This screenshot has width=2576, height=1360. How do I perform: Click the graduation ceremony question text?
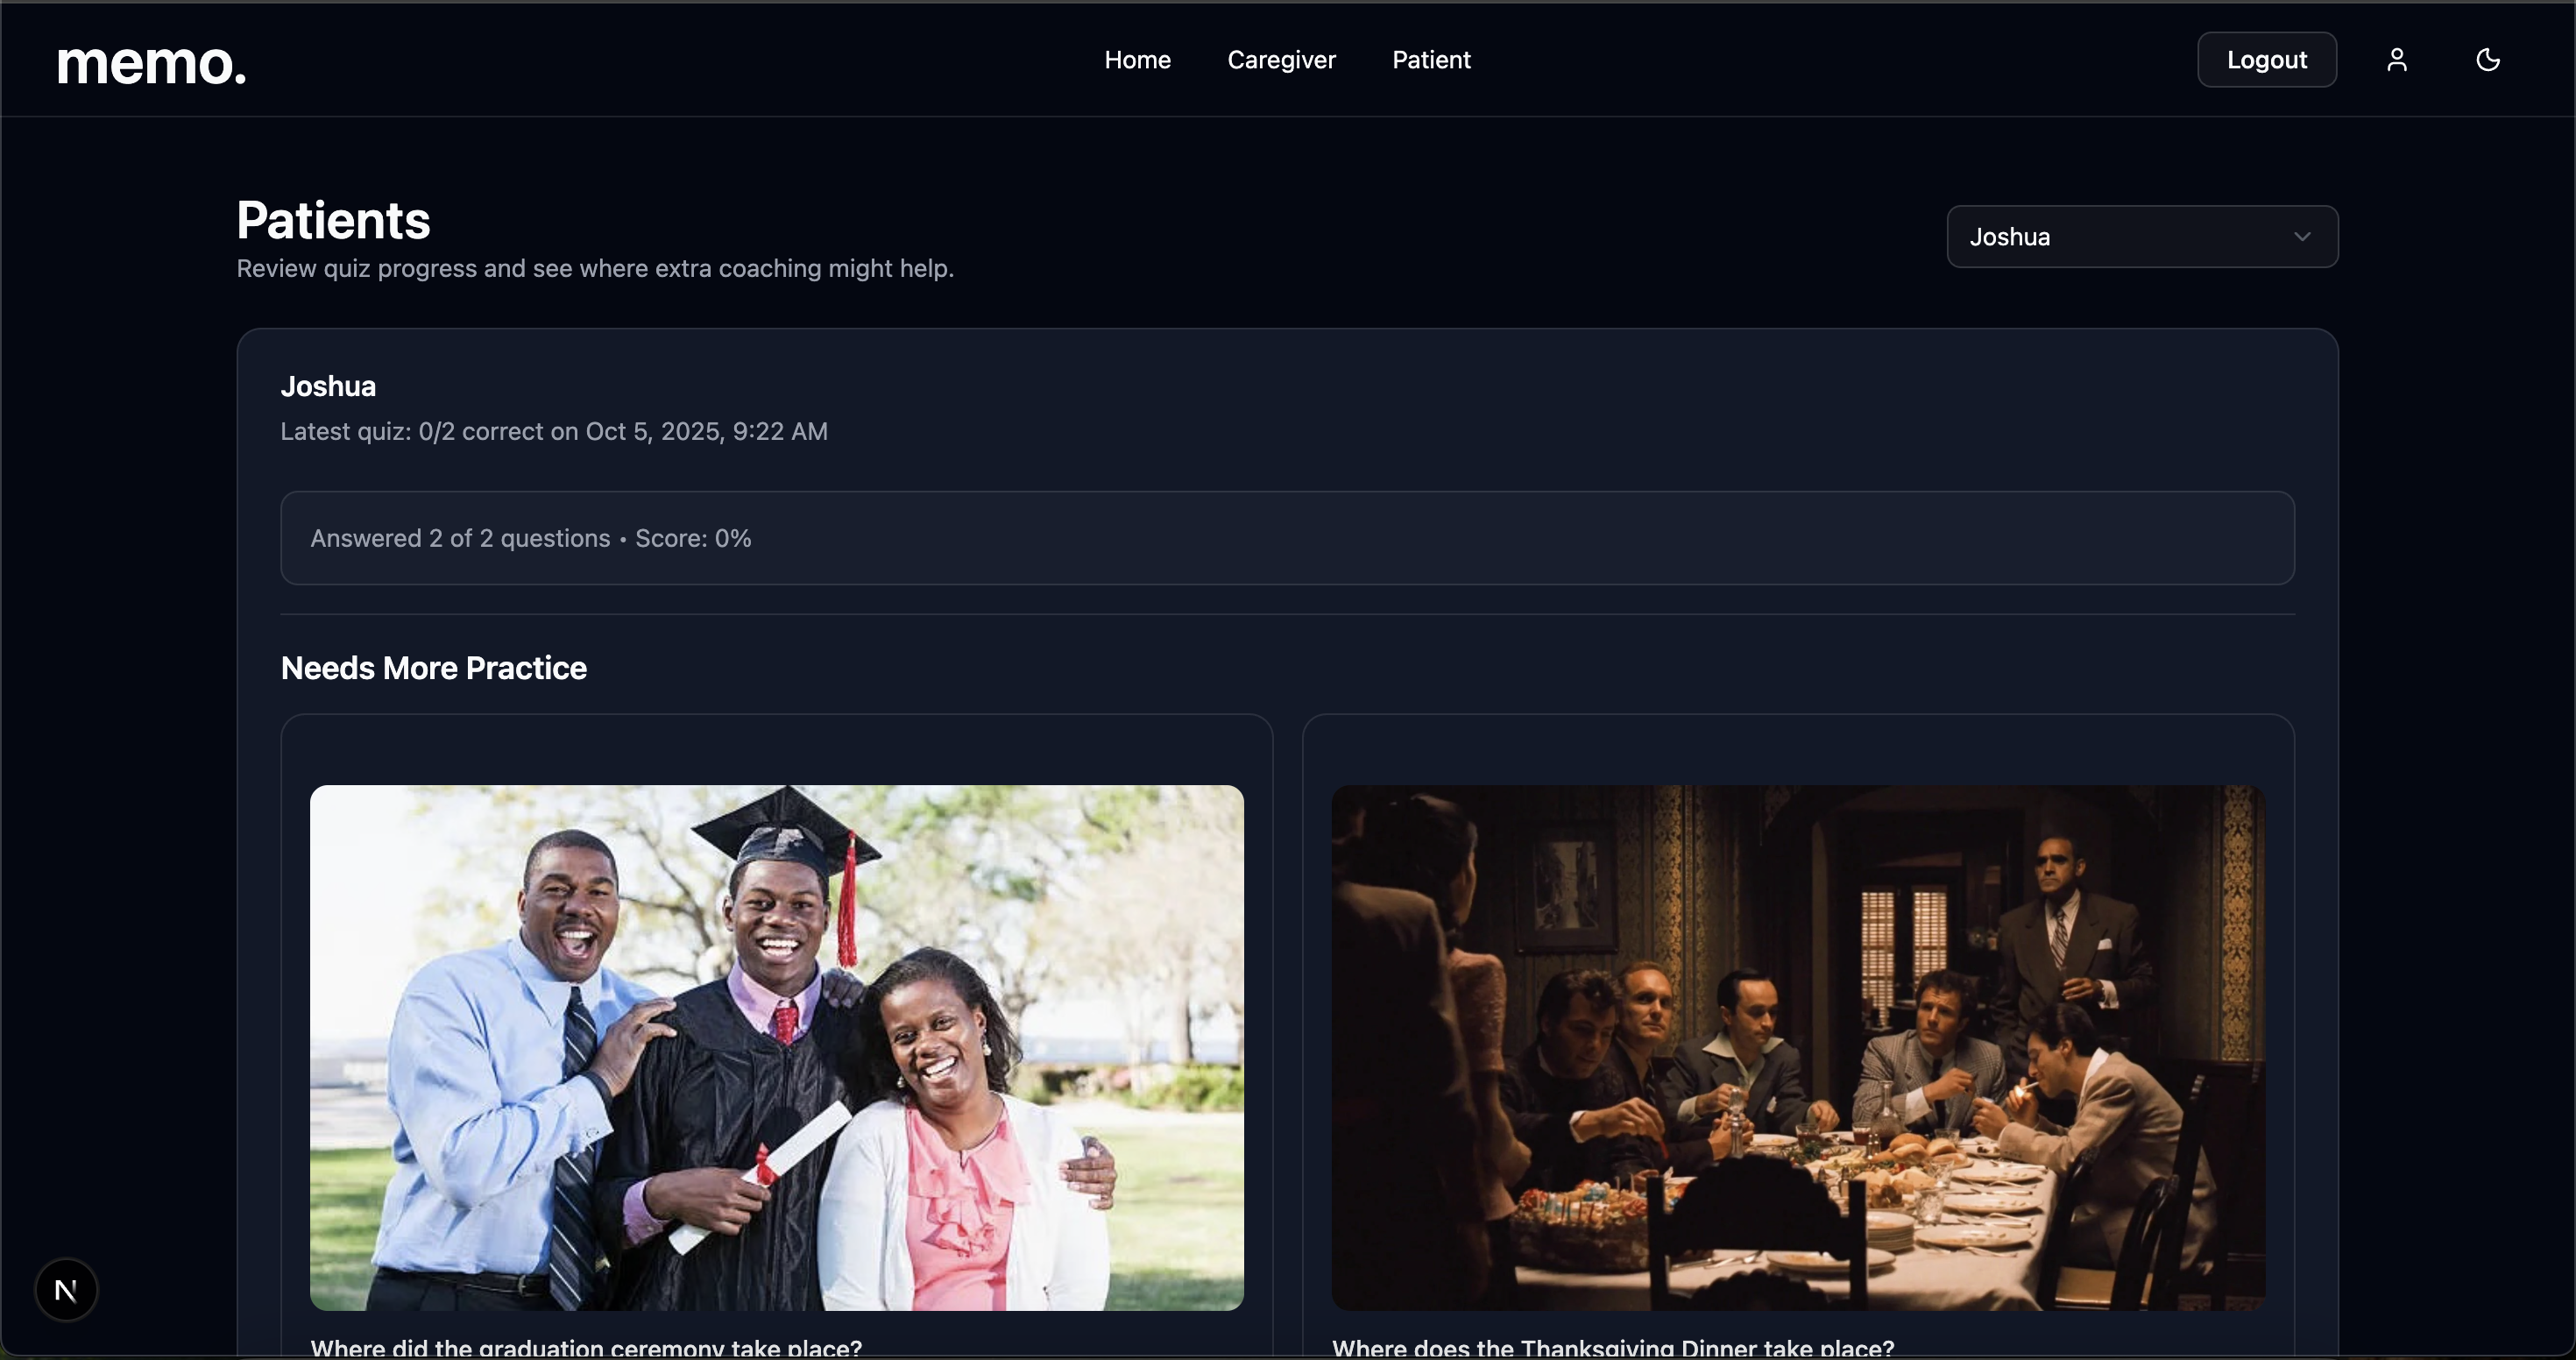pyautogui.click(x=586, y=1347)
